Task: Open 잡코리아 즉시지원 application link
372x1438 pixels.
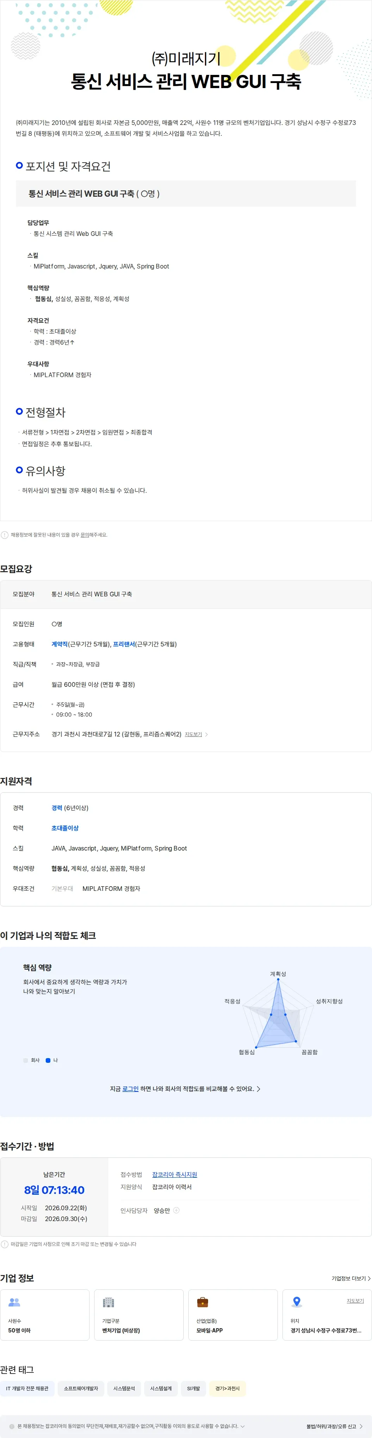Action: (x=174, y=1175)
